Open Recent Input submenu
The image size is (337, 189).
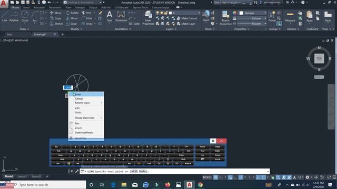86,103
